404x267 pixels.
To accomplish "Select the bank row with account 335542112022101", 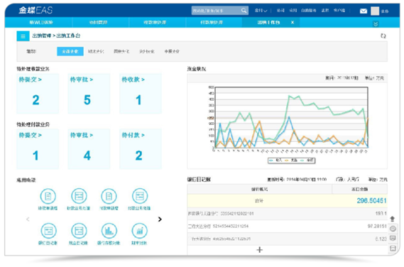I will click(x=288, y=214).
